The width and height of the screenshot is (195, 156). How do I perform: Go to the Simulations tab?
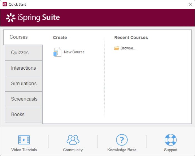(x=24, y=84)
